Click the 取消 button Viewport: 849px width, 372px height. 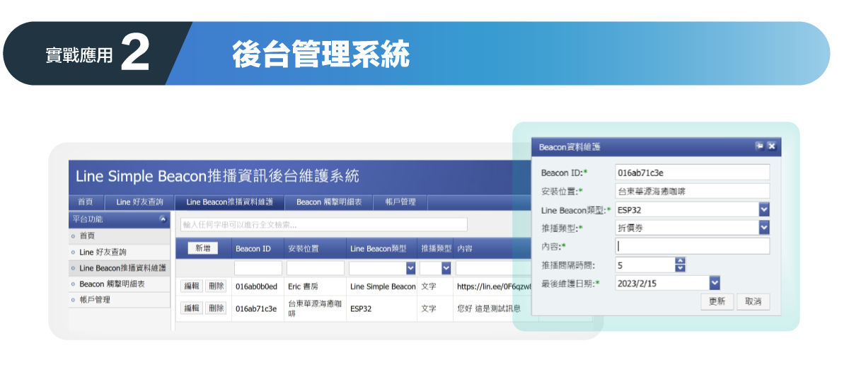pos(753,301)
